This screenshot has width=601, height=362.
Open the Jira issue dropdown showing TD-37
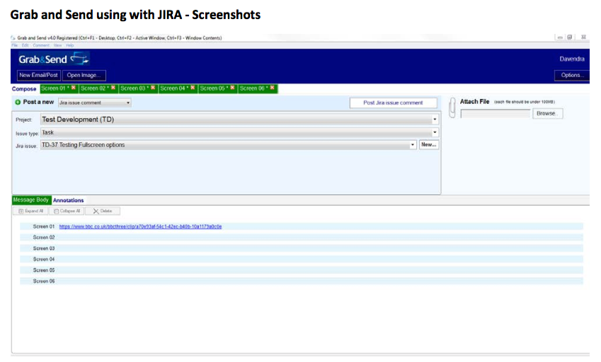(229, 145)
